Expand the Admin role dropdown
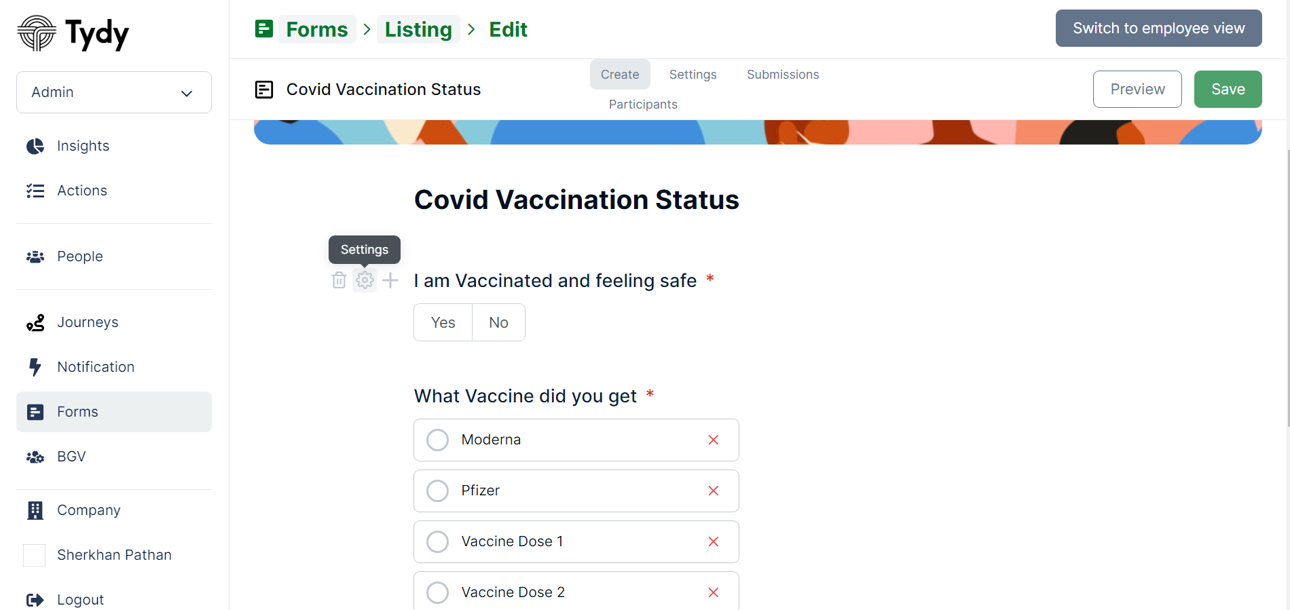1290x610 pixels. [114, 92]
